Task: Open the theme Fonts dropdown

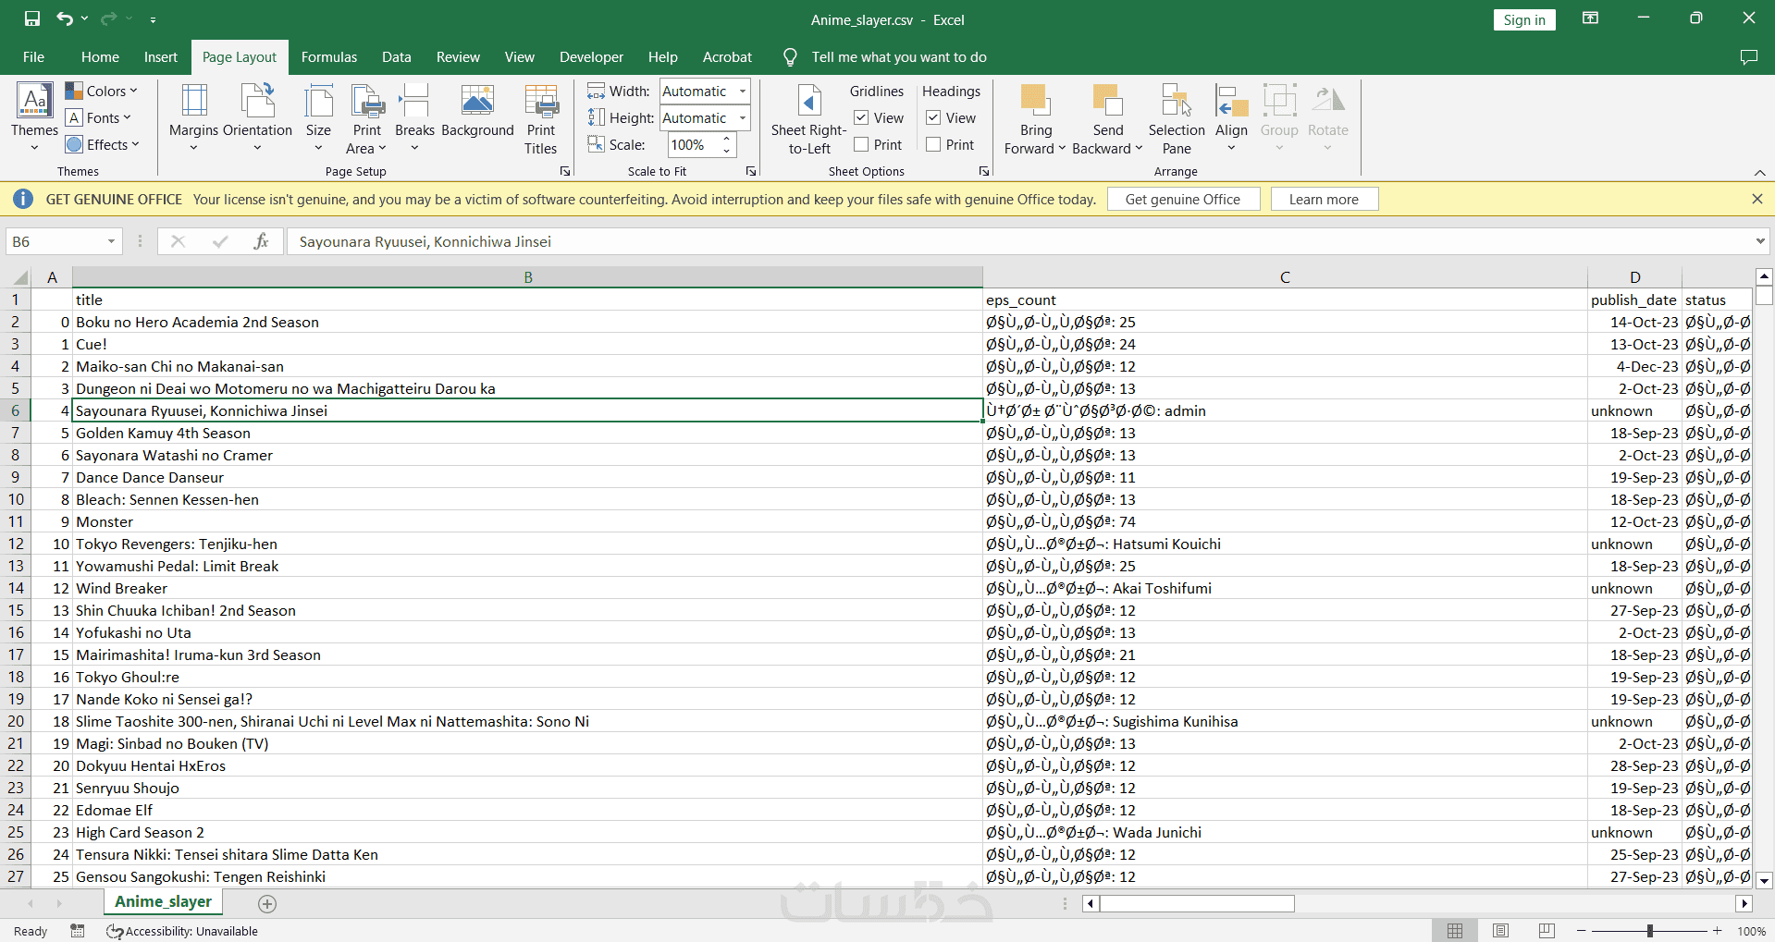Action: [x=99, y=117]
